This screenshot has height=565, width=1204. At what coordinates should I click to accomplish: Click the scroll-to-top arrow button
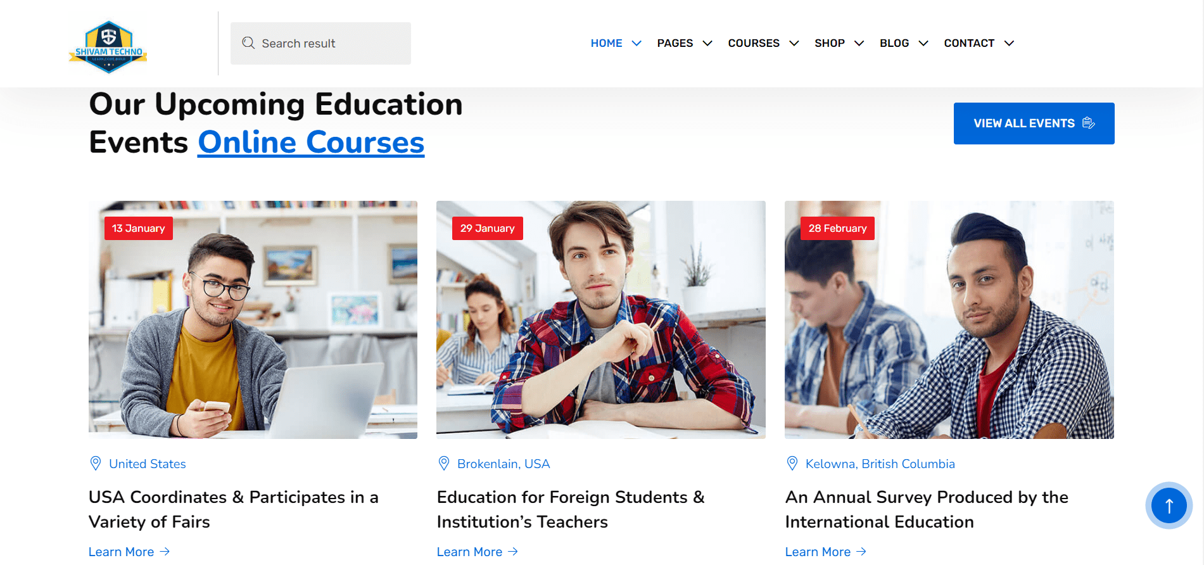[x=1169, y=505]
